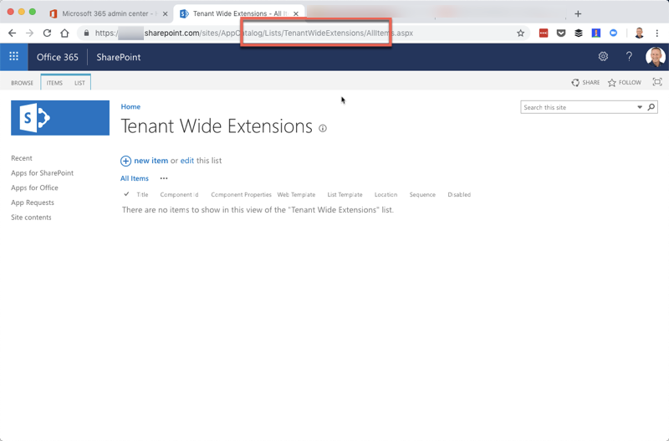Open the view options ellipsis menu
Screen dimensions: 669x441
point(164,178)
